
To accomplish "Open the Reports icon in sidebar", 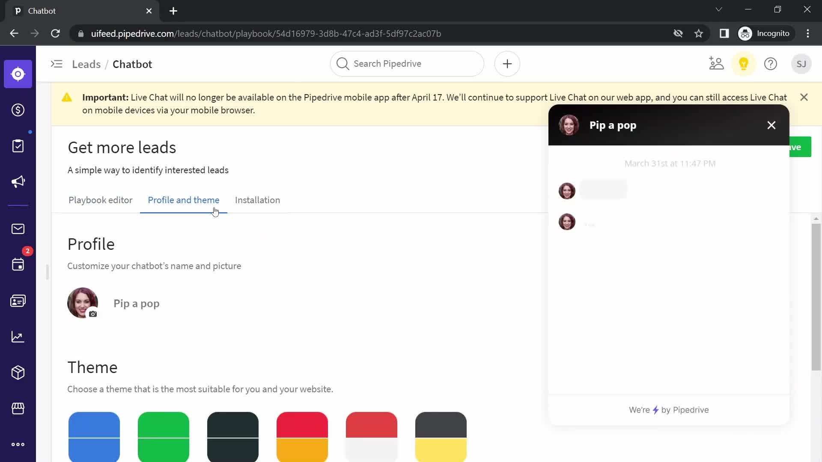I will coord(18,338).
